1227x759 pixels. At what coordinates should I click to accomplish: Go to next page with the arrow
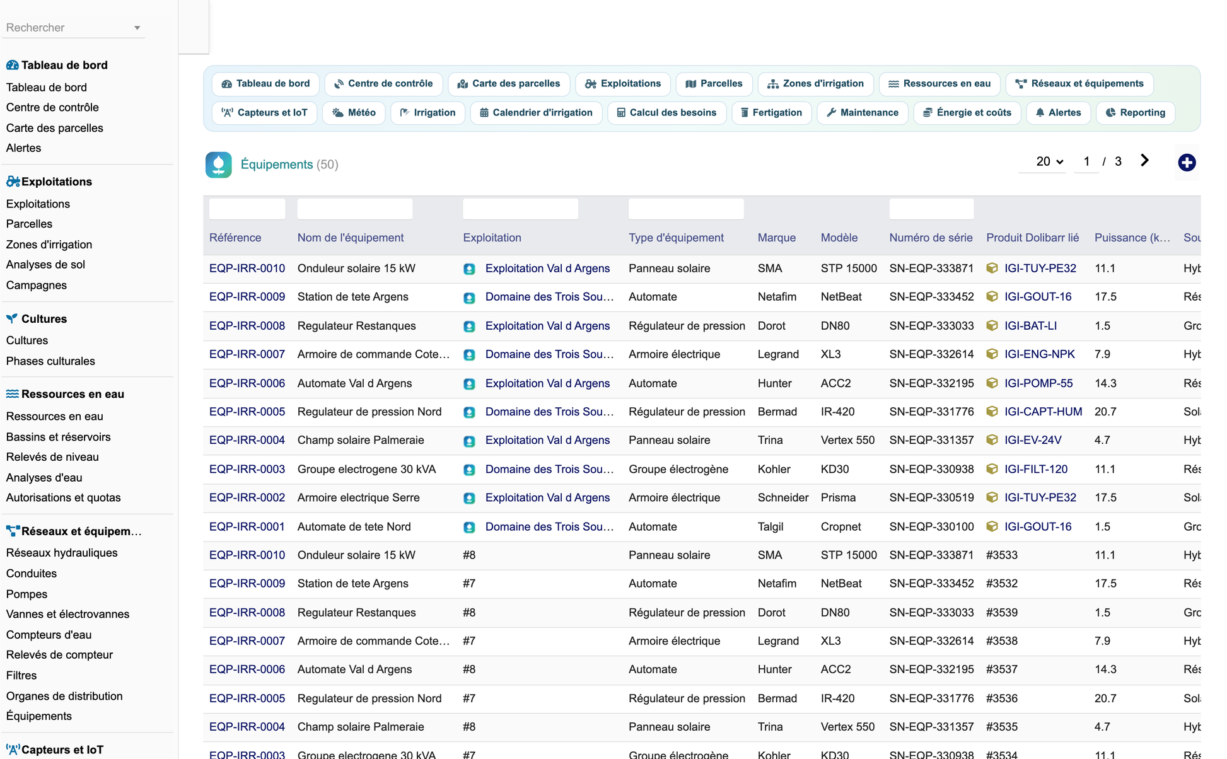click(x=1144, y=161)
